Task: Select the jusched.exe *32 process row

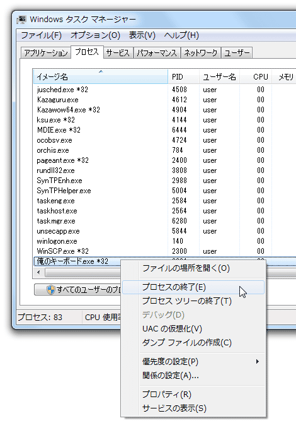Action: [x=164, y=90]
